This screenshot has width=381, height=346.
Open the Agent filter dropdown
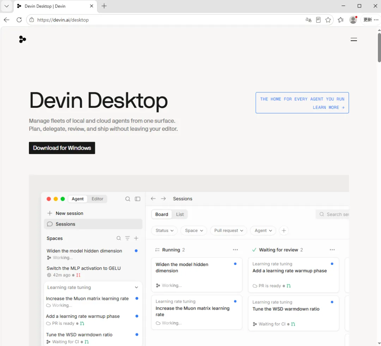pyautogui.click(x=263, y=230)
